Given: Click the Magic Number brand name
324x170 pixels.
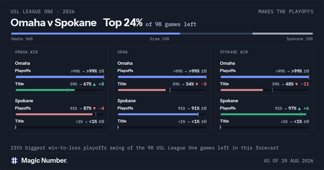Looking at the screenshot, I should [44, 161].
